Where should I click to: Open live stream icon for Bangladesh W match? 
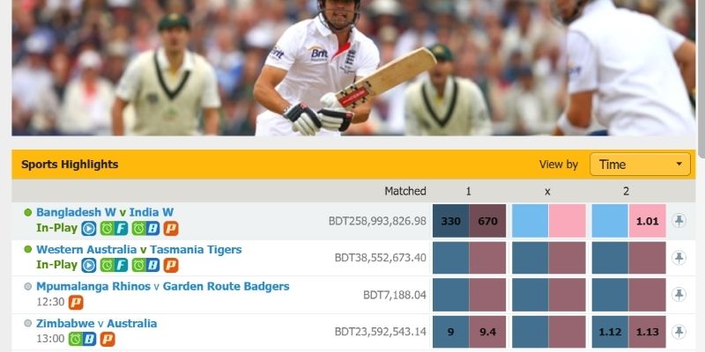pyautogui.click(x=89, y=229)
